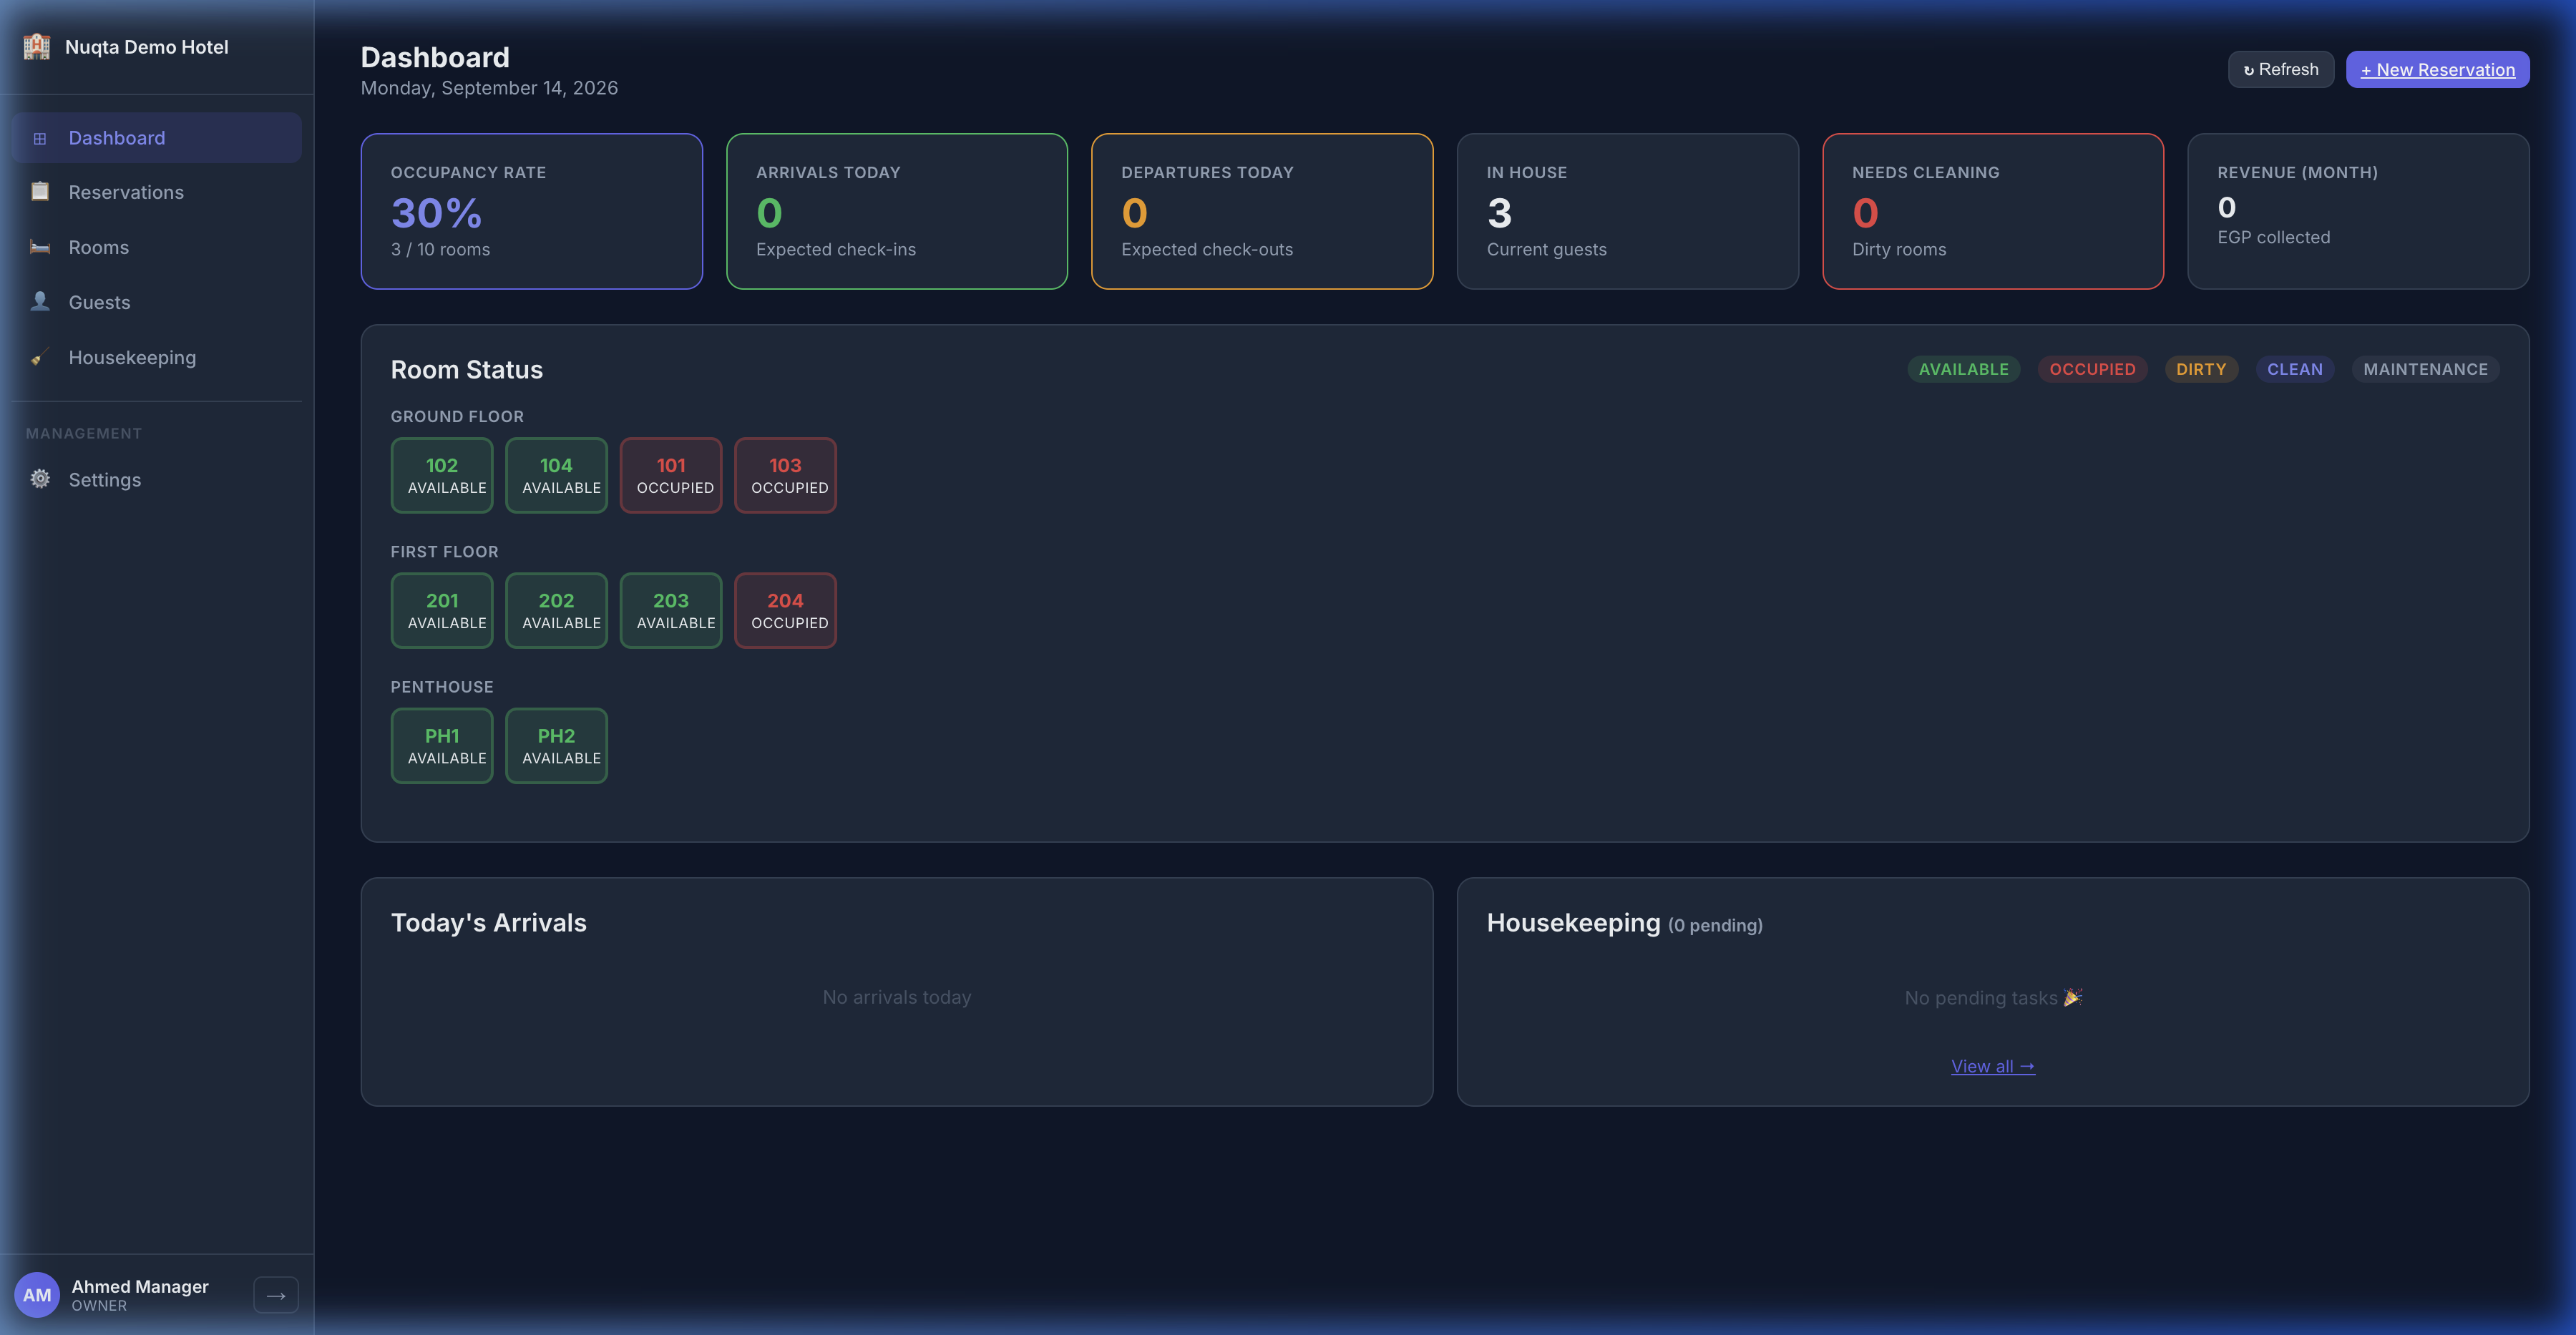The image size is (2576, 1335).
Task: Select penthouse PH1 tile
Action: [442, 746]
